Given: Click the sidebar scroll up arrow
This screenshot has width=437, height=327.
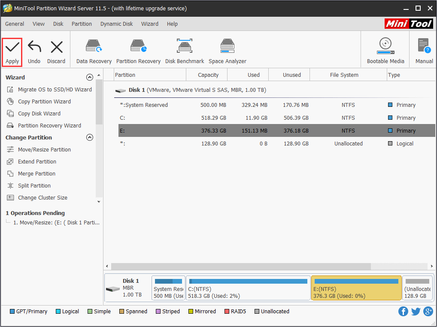Looking at the screenshot, I should click(x=99, y=76).
